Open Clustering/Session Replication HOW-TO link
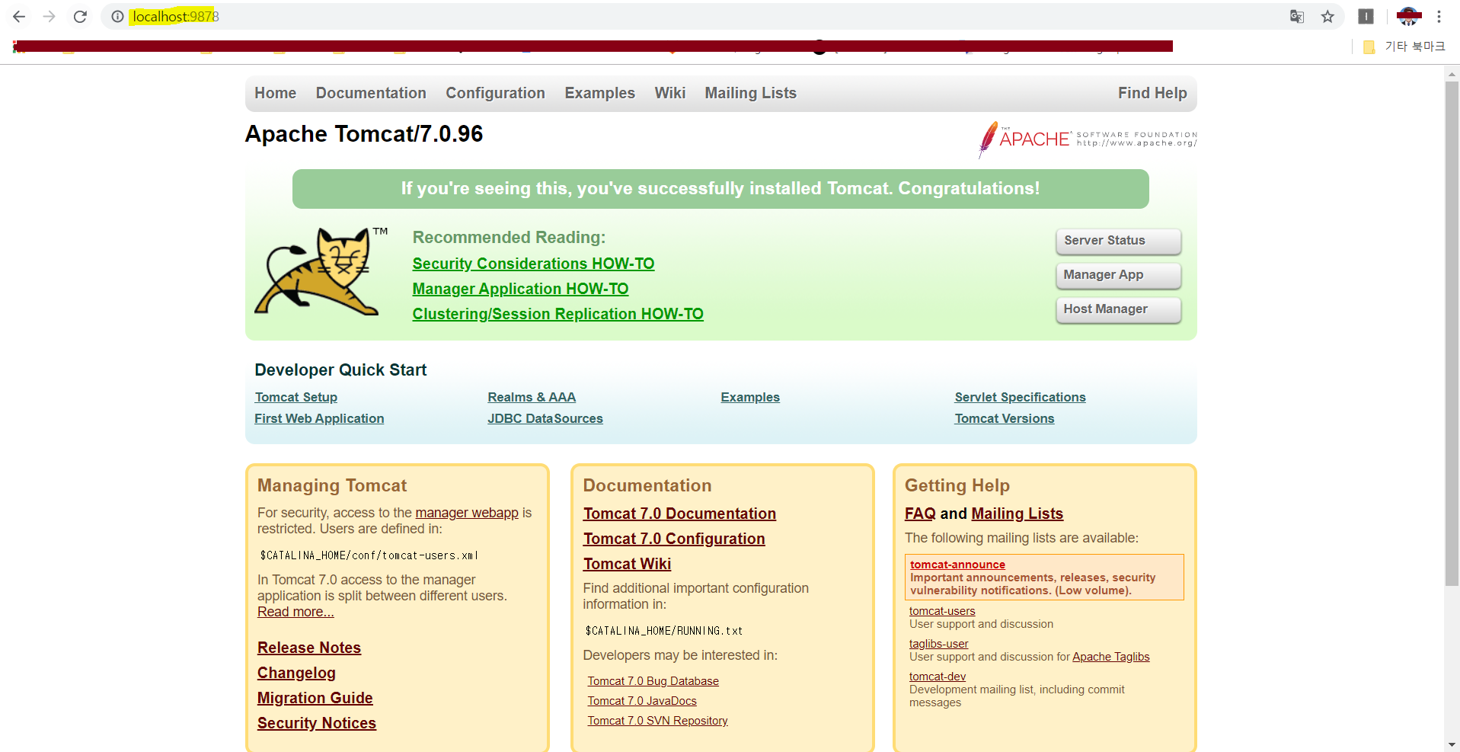 point(557,314)
